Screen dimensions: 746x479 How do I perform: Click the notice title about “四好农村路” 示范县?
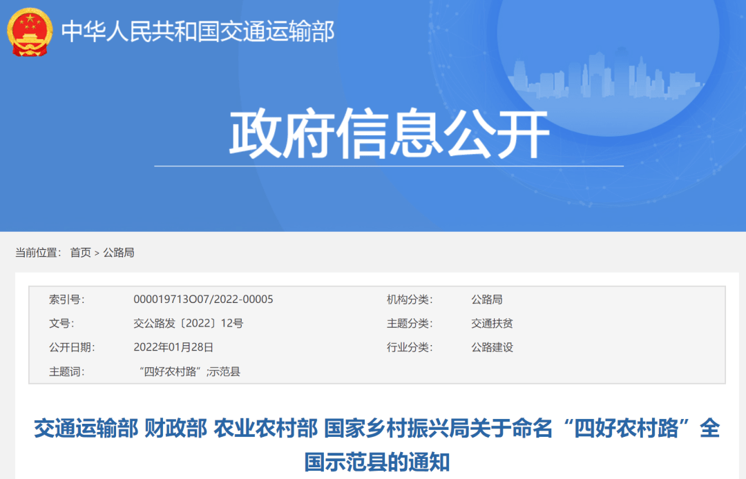click(x=377, y=444)
